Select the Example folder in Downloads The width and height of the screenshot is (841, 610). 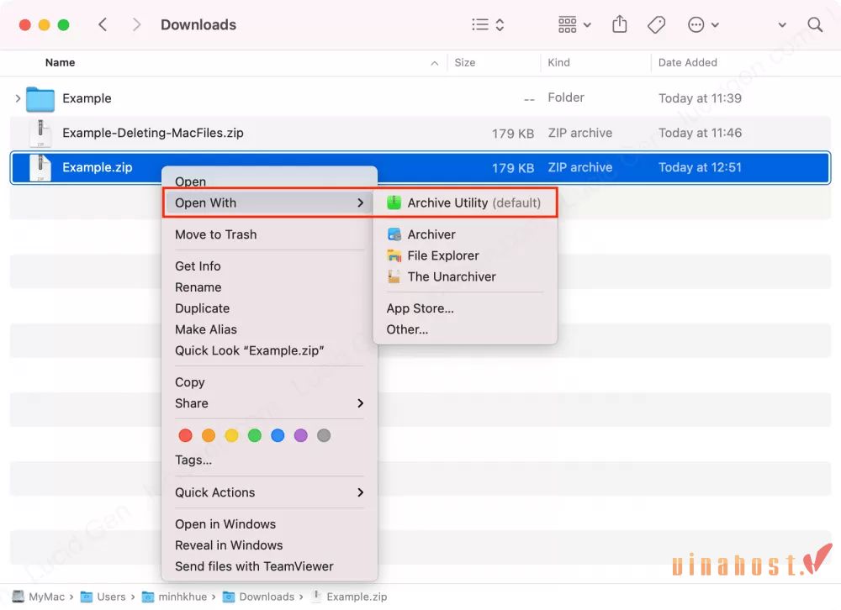tap(88, 98)
